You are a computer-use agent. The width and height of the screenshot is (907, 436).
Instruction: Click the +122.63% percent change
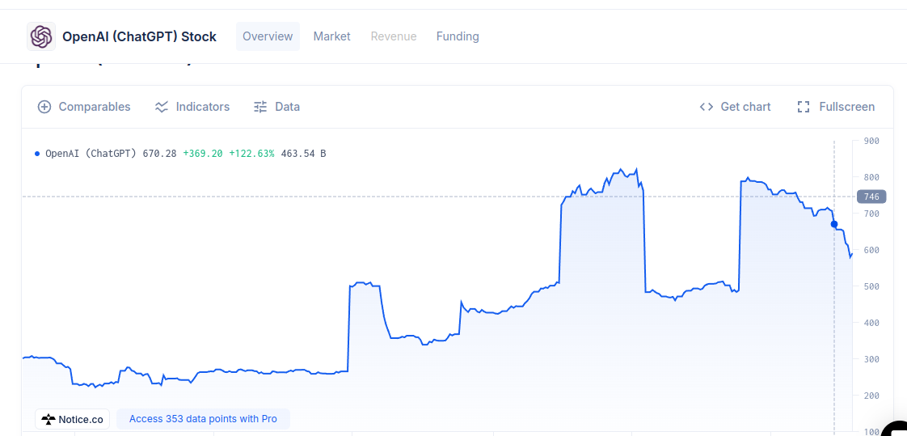[251, 154]
